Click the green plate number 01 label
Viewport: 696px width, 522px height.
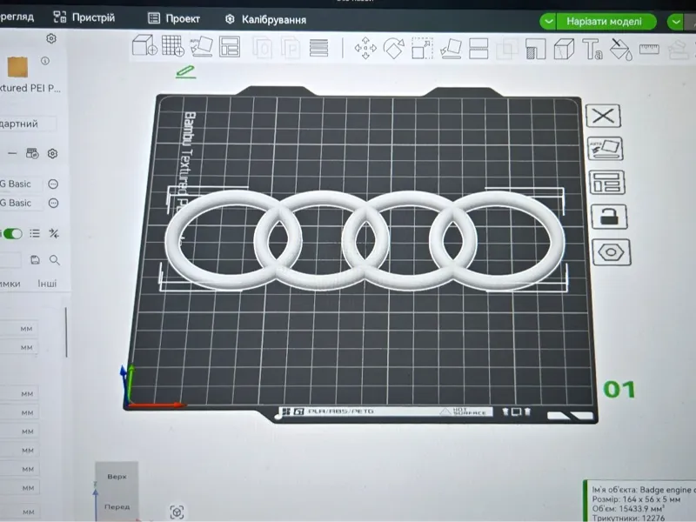pos(619,390)
